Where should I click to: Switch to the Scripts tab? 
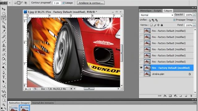(x=157, y=11)
